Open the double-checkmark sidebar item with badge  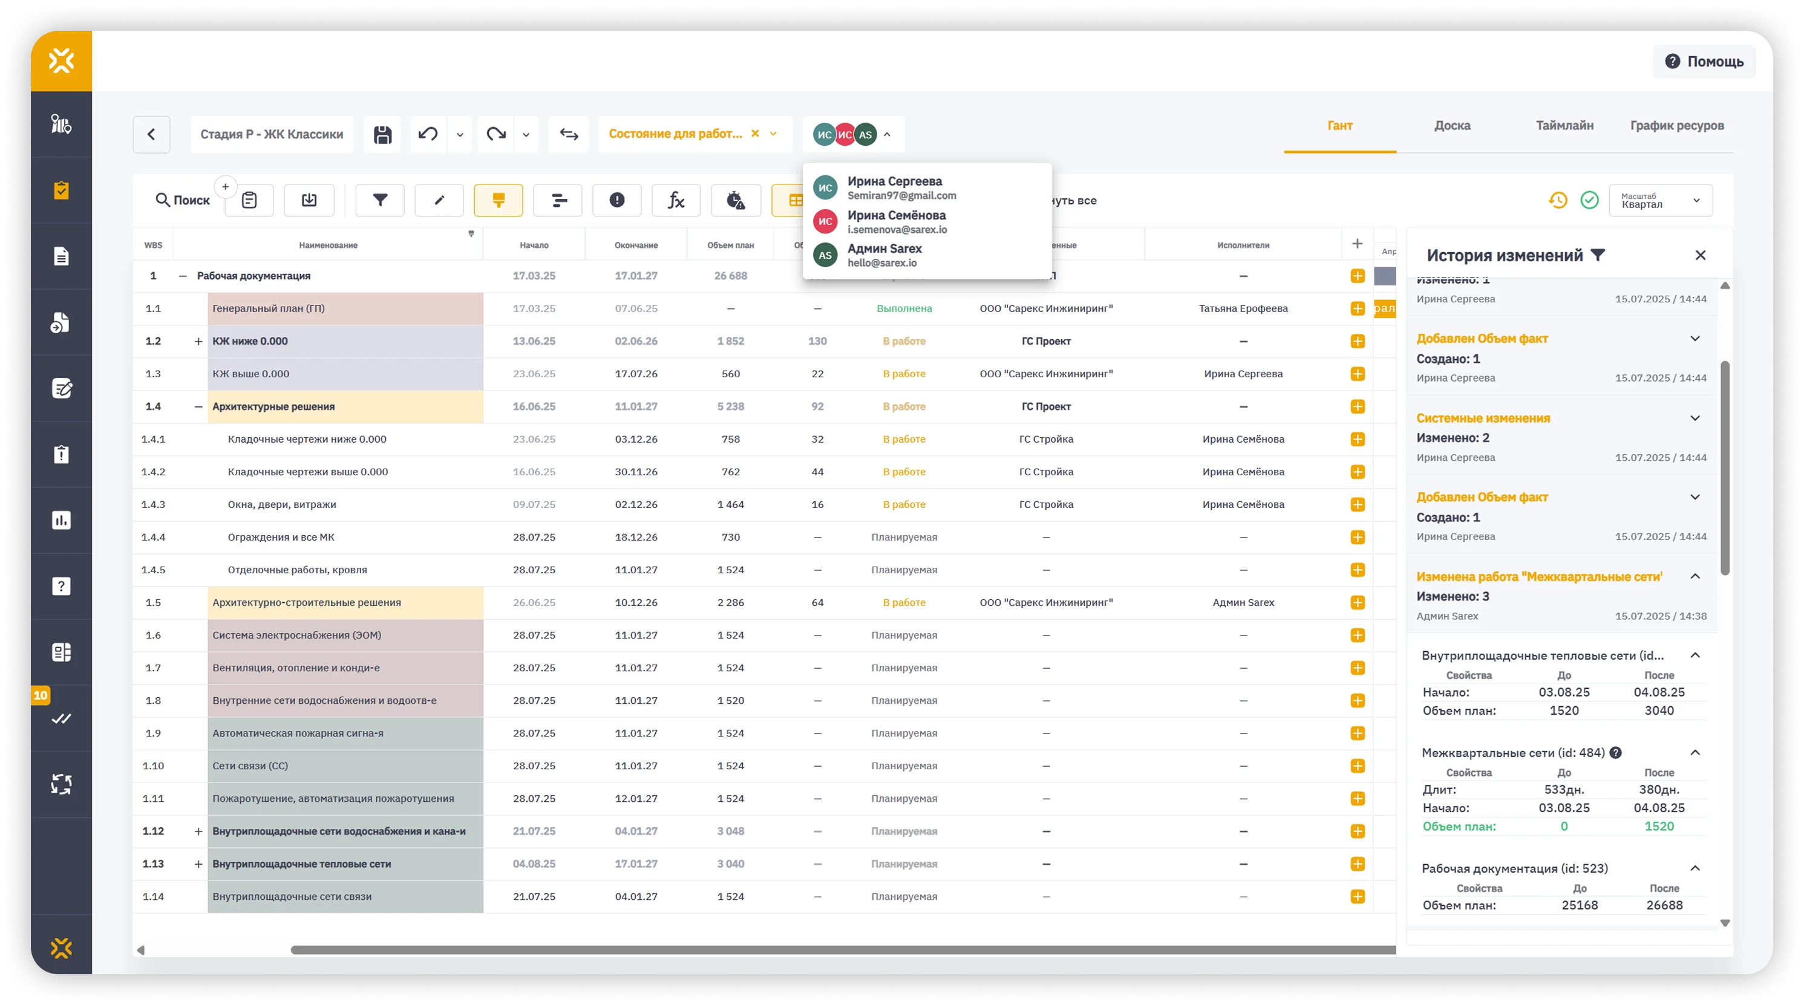61,718
